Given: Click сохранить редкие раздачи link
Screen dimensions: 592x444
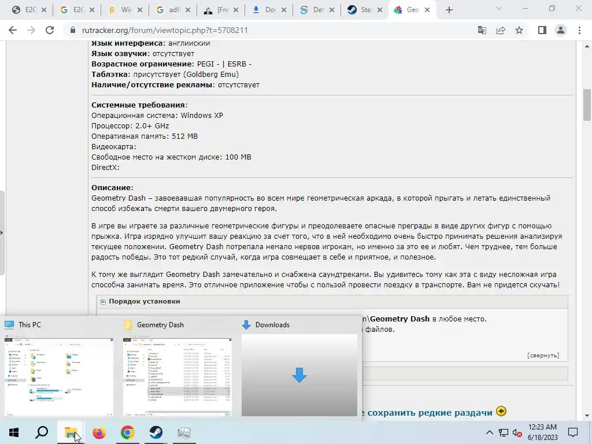Looking at the screenshot, I should (x=430, y=413).
